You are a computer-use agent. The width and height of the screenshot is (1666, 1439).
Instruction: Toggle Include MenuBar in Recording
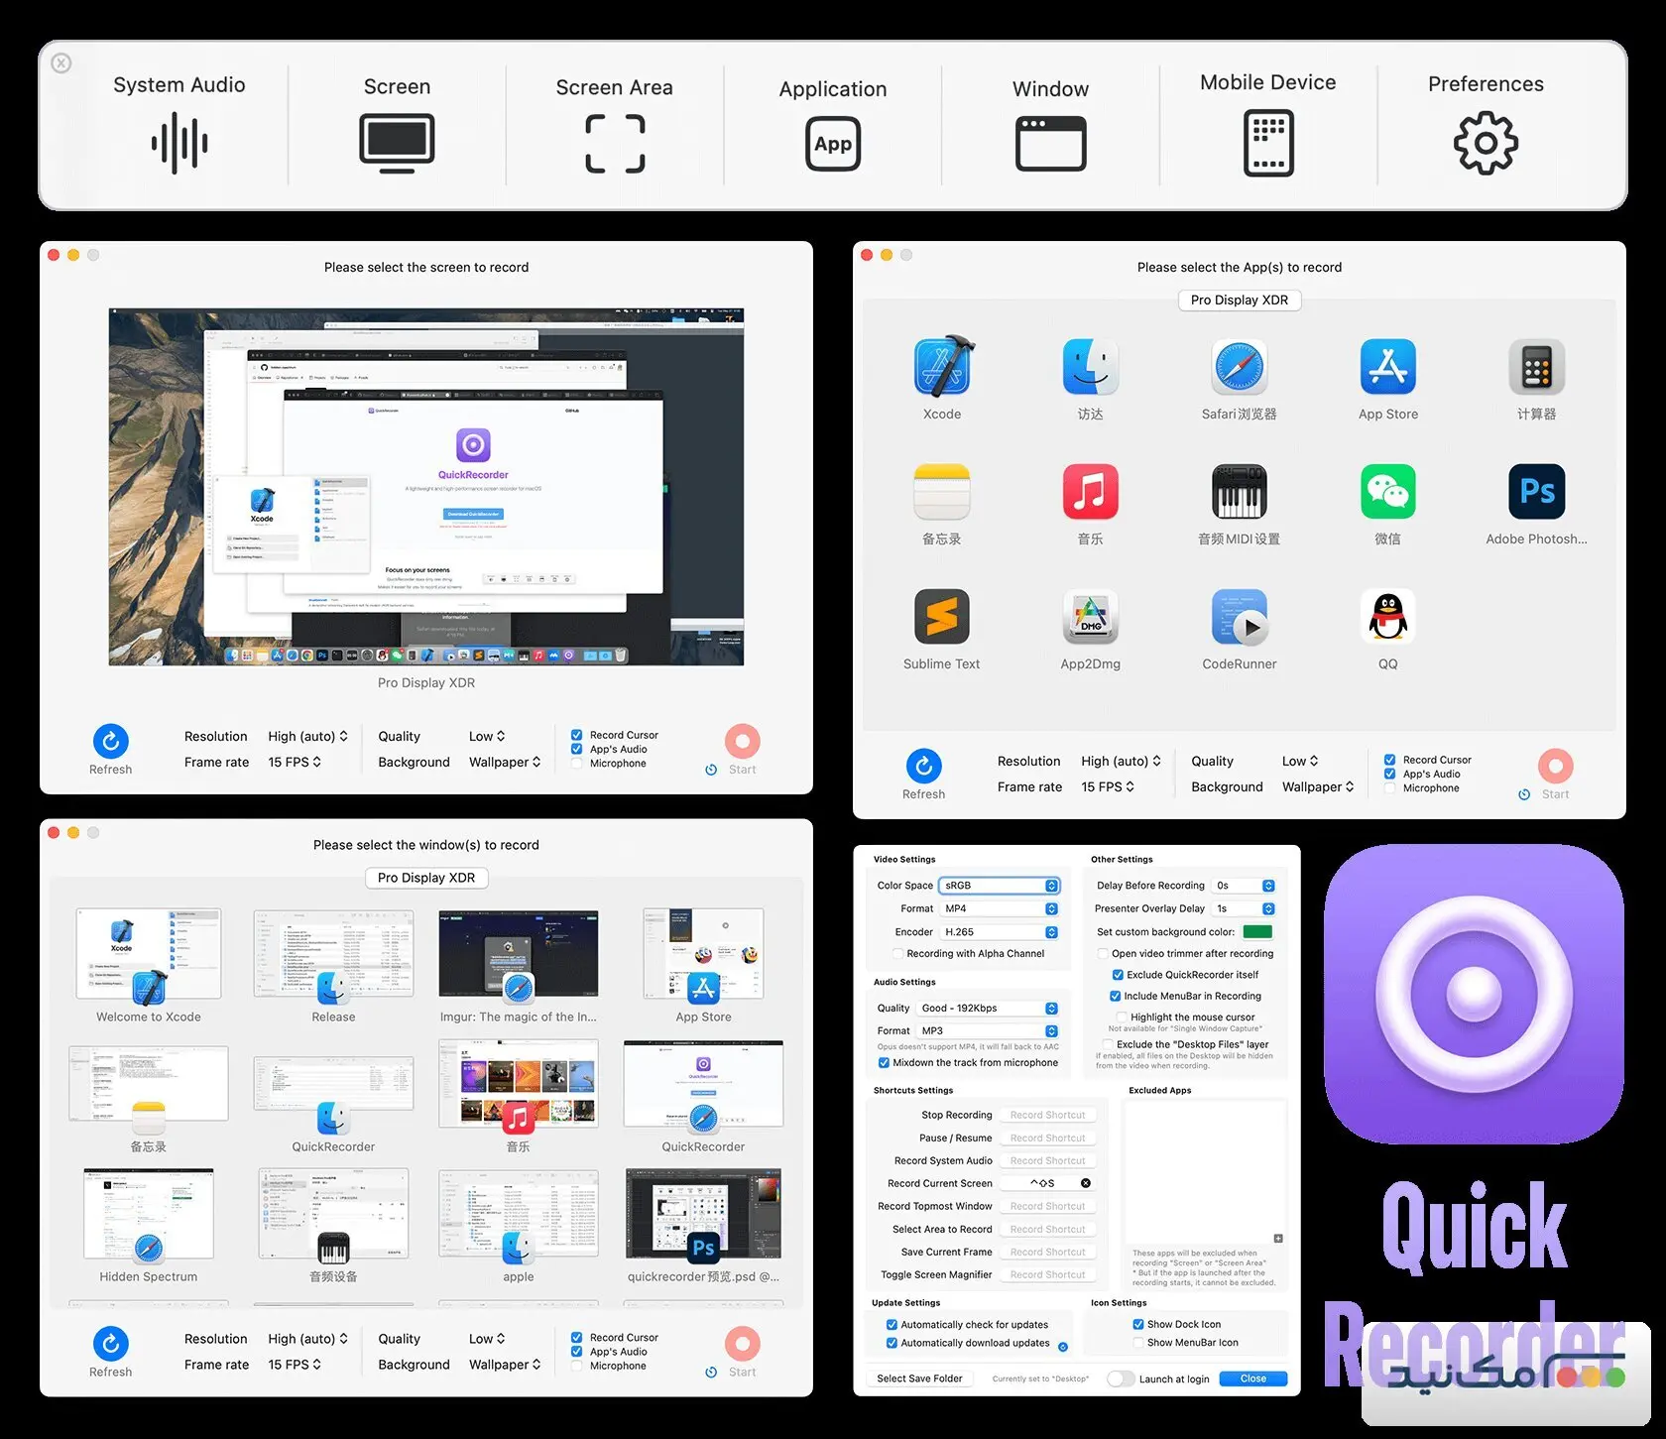1118,996
